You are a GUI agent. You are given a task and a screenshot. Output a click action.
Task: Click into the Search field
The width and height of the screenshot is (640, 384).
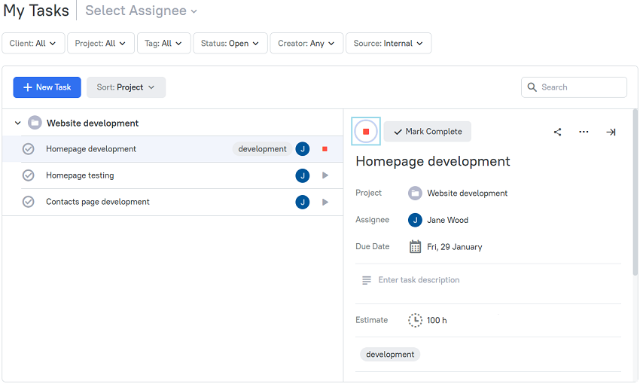(574, 87)
